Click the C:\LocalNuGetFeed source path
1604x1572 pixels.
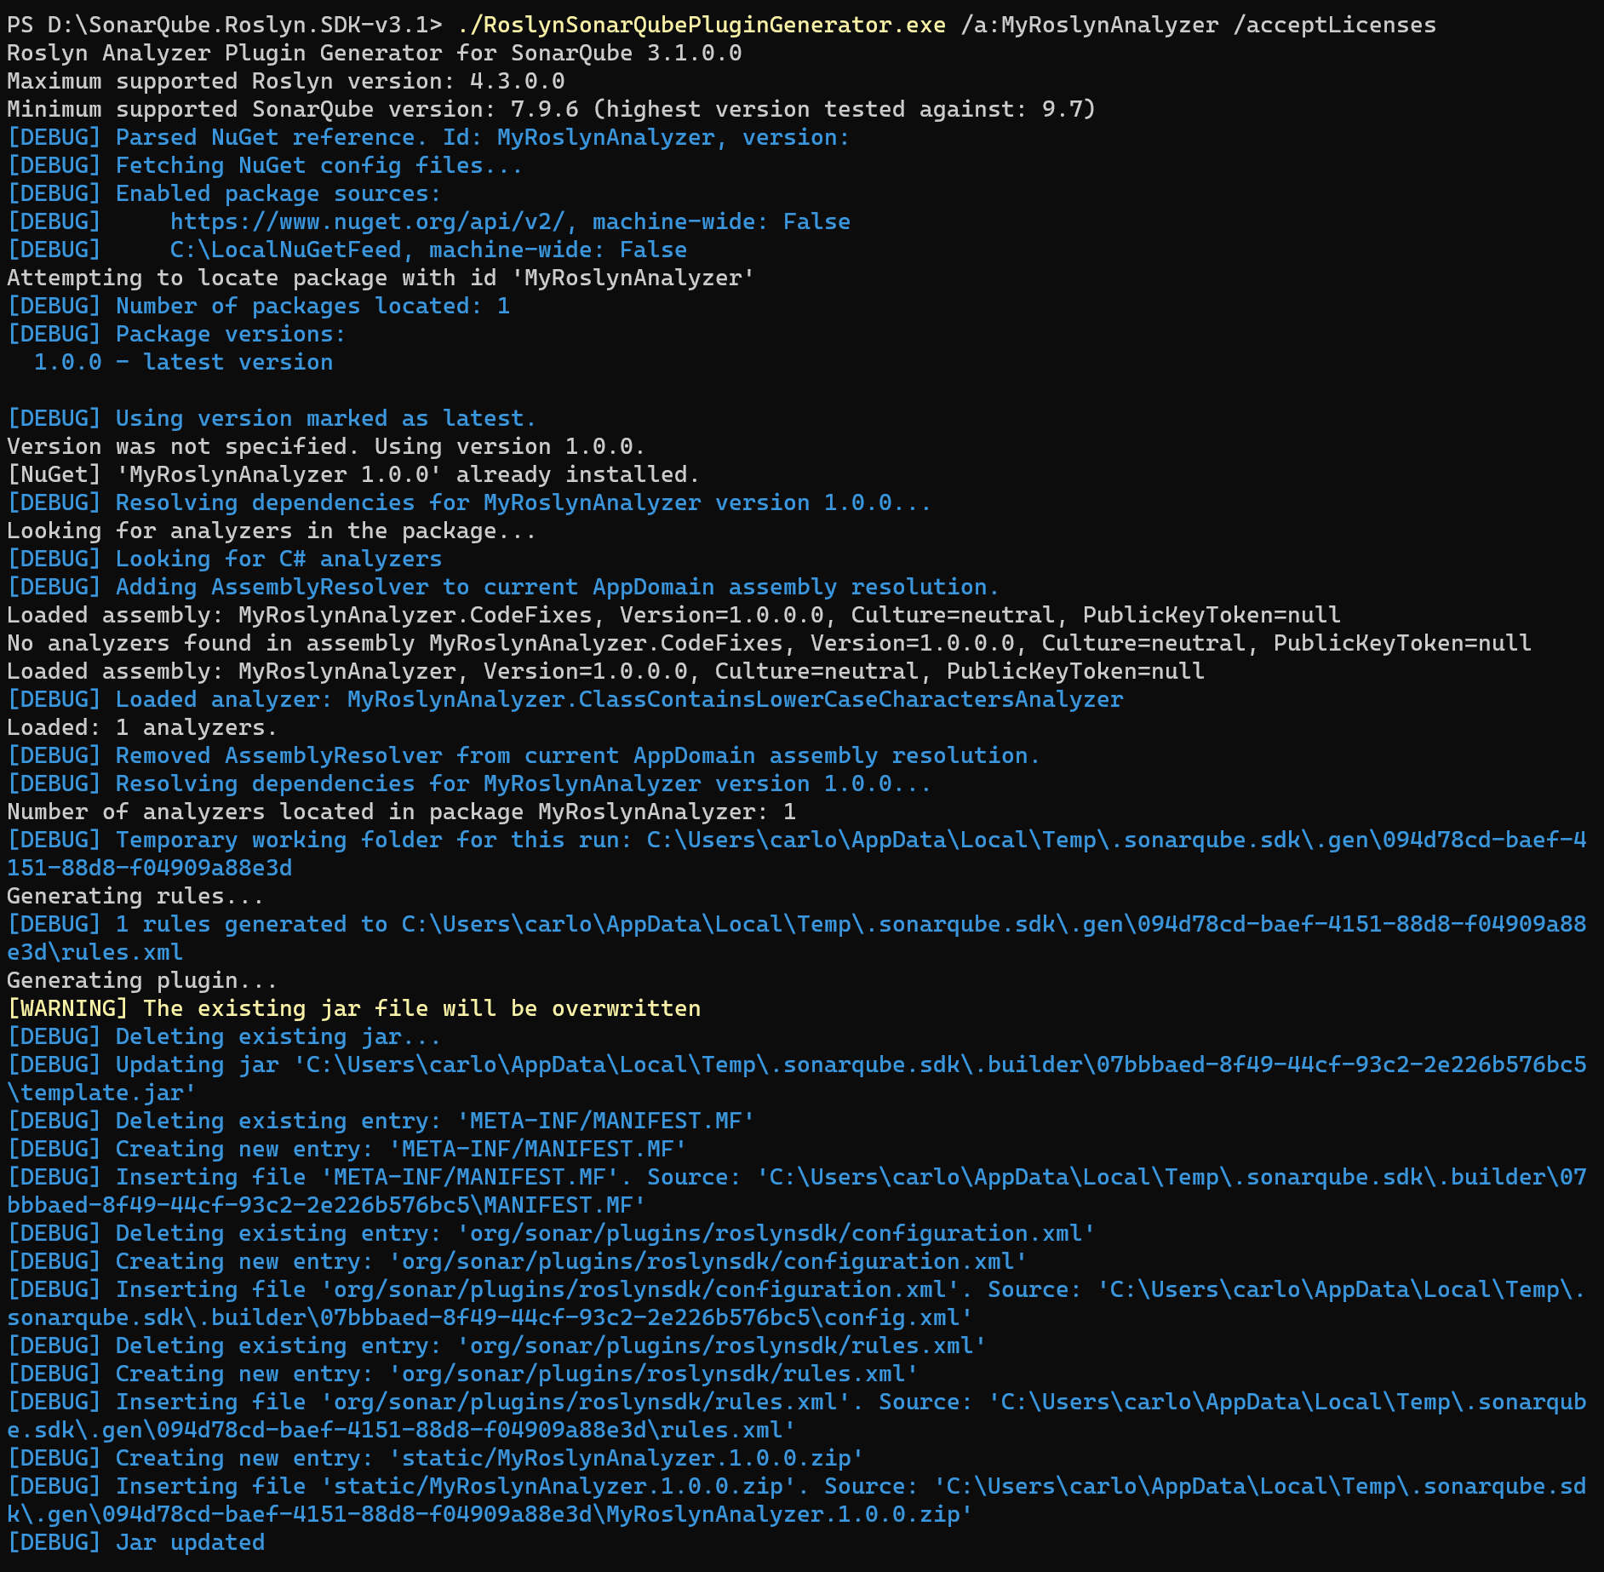pyautogui.click(x=286, y=250)
